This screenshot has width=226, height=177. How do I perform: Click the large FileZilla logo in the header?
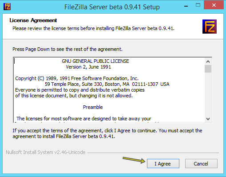pos(210,27)
